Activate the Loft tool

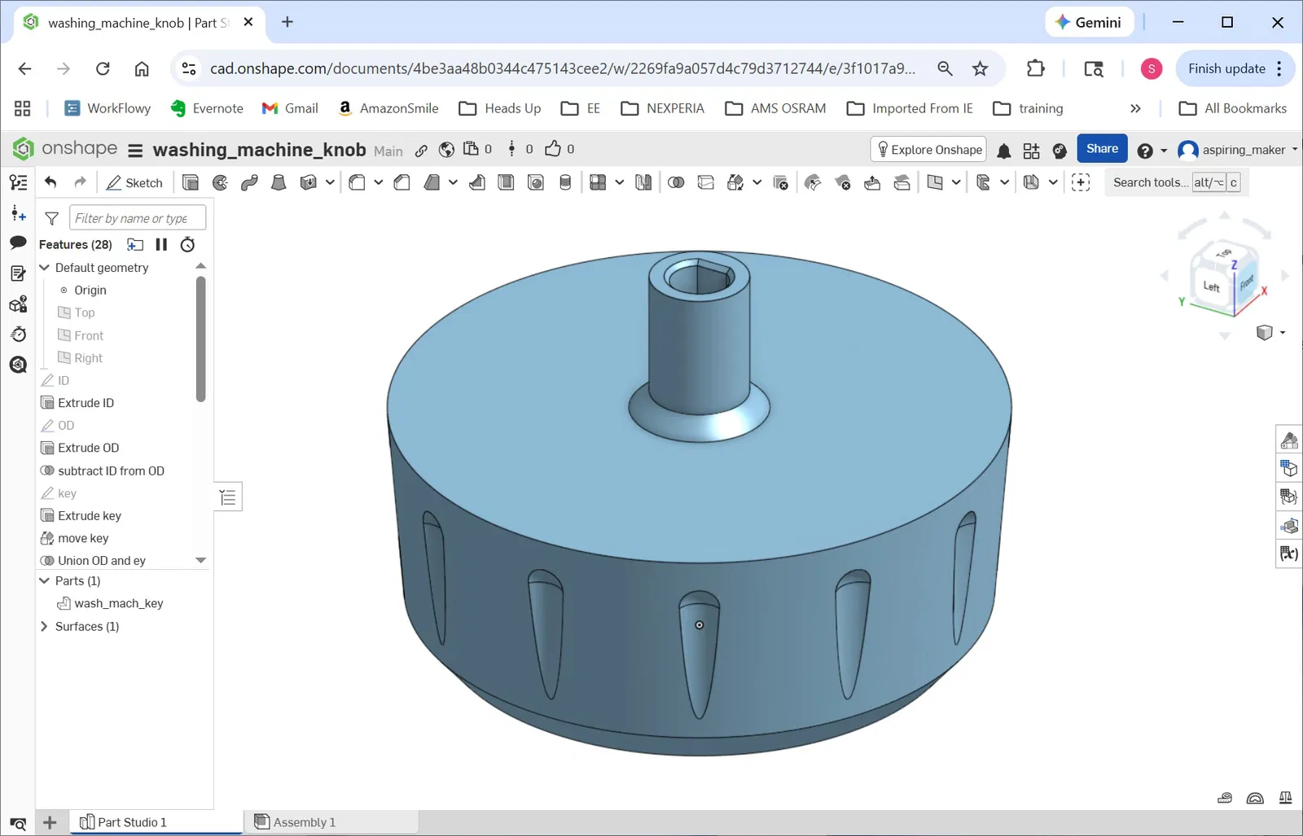279,182
